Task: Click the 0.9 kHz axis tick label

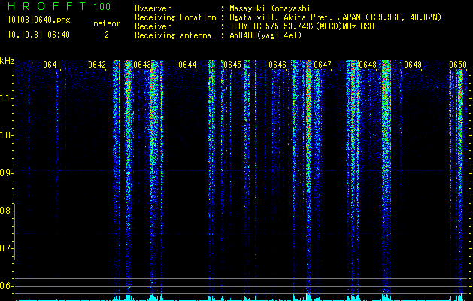Action: 6,173
